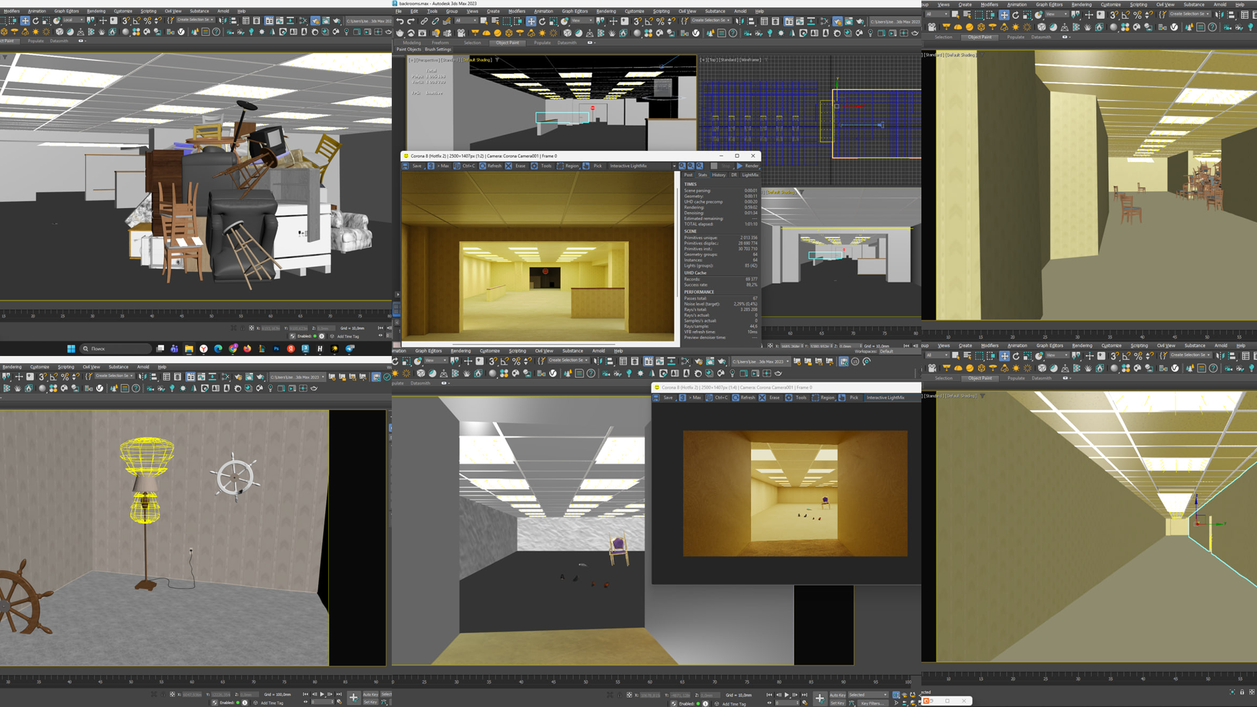Open Interactive LightMix dropdown in Corona 1:4 window

point(892,397)
